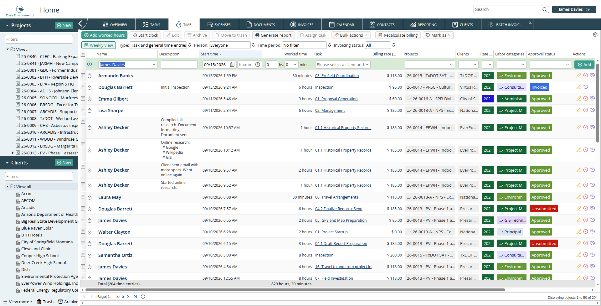Tick the Walter Clayton row checkbox

[83, 232]
